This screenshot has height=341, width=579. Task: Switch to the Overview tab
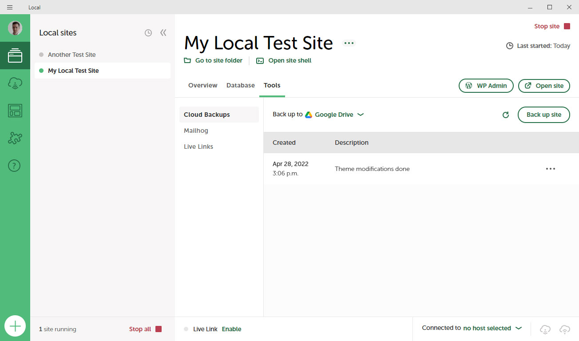203,85
